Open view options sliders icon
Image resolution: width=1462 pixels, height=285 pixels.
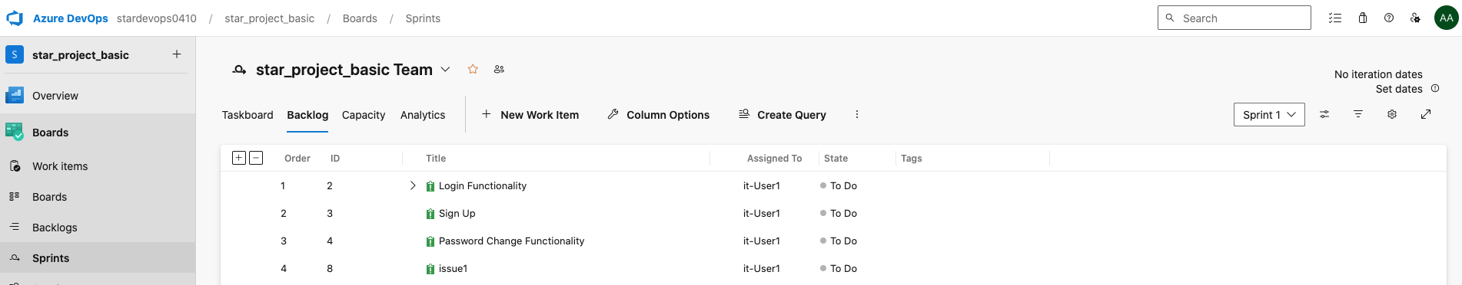pyautogui.click(x=1324, y=114)
